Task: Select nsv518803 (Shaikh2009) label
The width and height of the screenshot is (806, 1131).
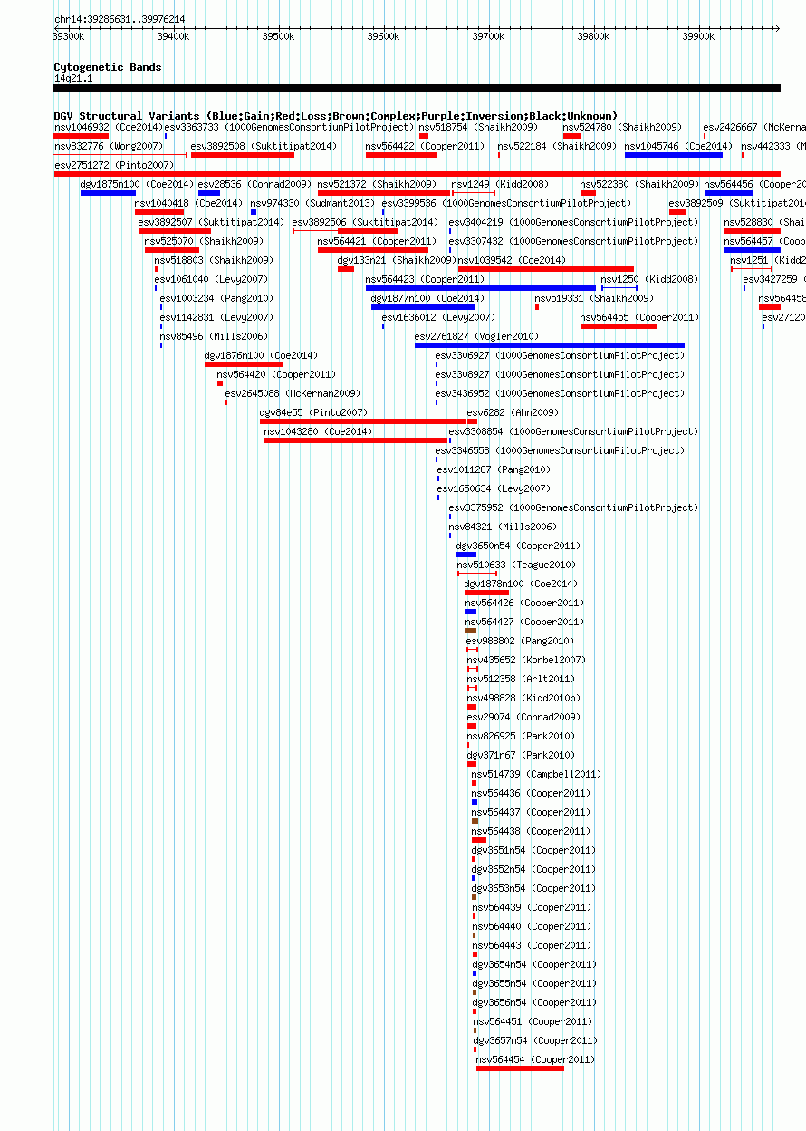Action: pyautogui.click(x=214, y=260)
